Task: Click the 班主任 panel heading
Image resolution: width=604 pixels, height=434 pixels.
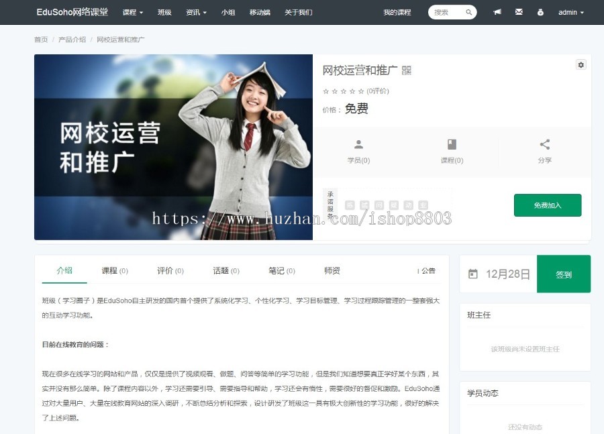Action: pos(479,315)
